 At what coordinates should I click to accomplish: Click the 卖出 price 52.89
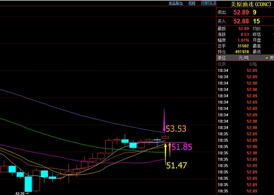pos(241,12)
